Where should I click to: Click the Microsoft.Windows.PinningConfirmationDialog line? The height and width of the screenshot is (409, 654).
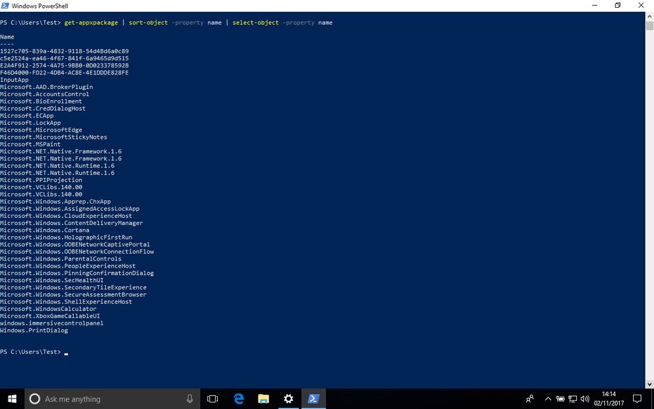point(77,273)
